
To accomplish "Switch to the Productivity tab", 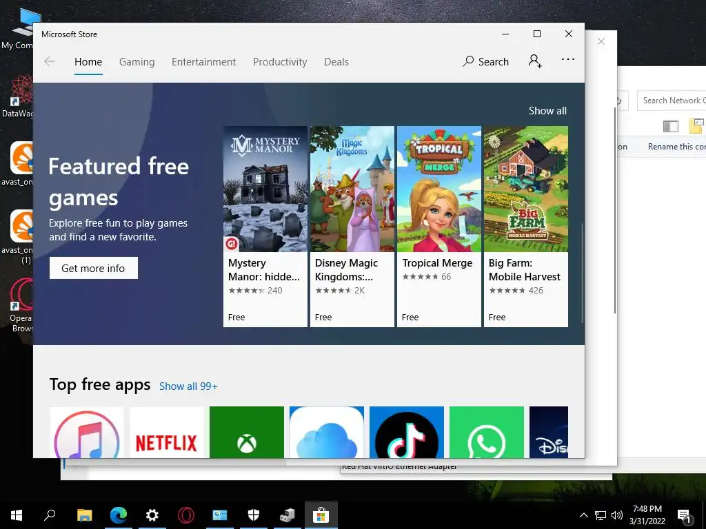I will point(280,62).
